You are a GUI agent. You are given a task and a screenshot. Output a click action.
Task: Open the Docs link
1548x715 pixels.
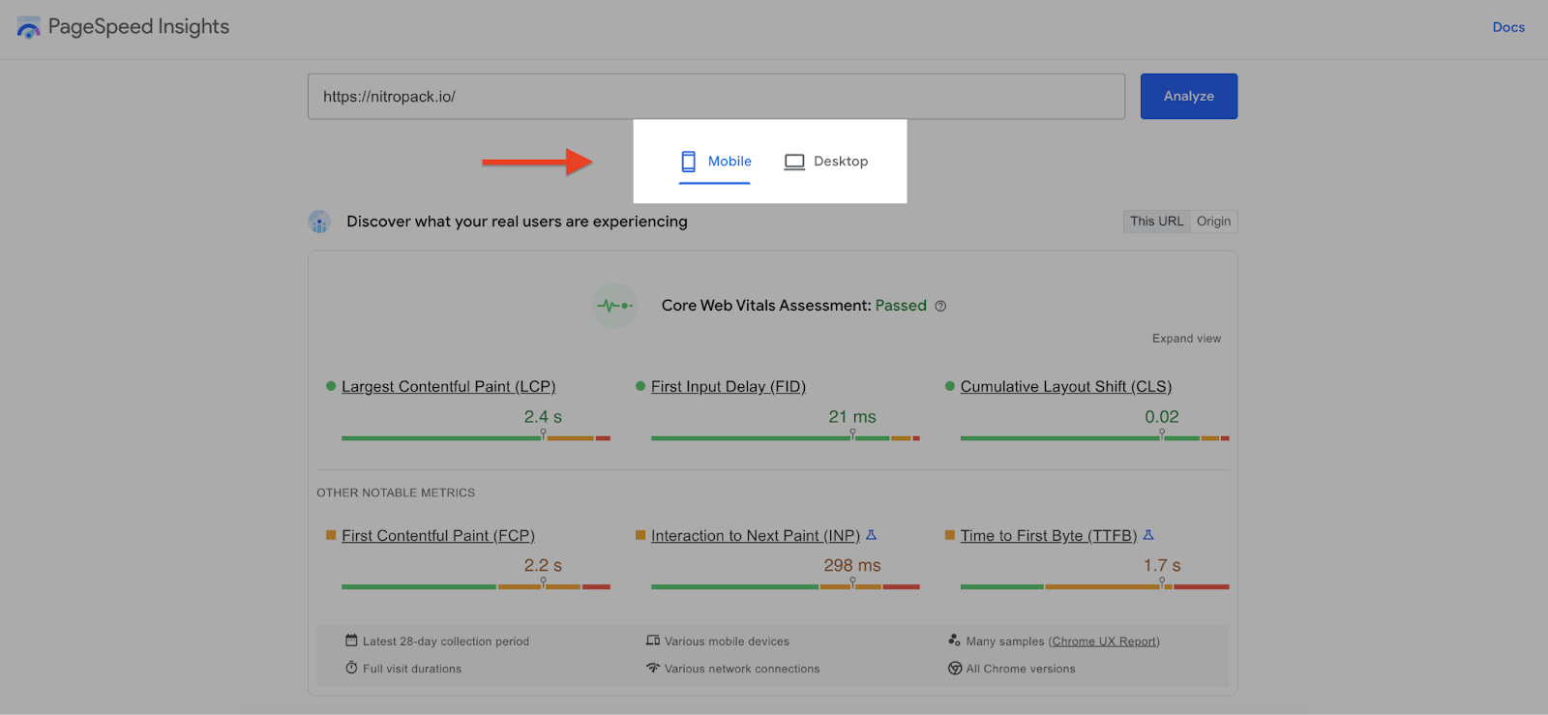tap(1508, 27)
